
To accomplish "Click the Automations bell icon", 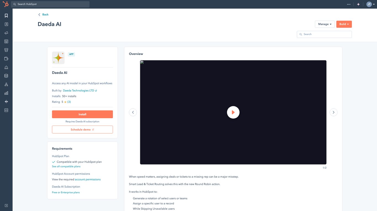I will (6, 67).
